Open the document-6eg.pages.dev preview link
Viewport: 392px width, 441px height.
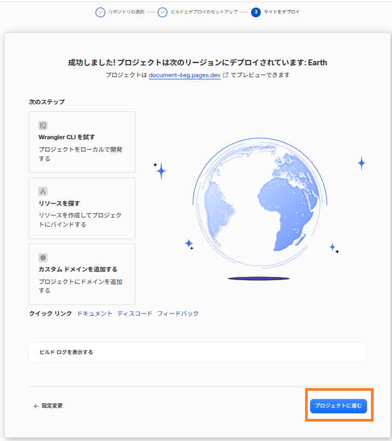pyautogui.click(x=185, y=75)
